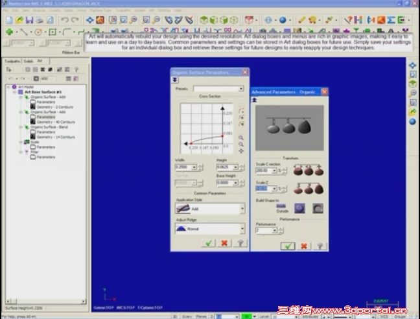
Task: Click Zoom in magnifier beside cross section graph
Action: point(241,137)
